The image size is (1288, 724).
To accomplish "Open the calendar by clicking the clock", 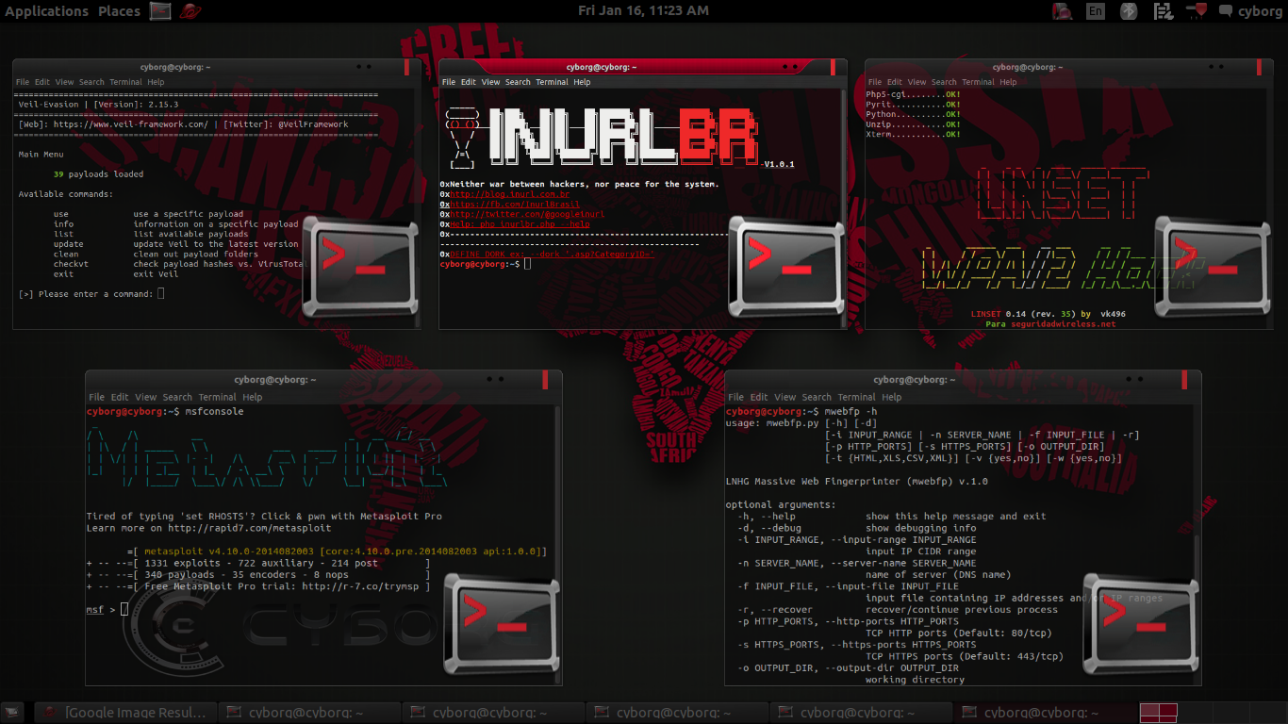I will click(x=644, y=11).
